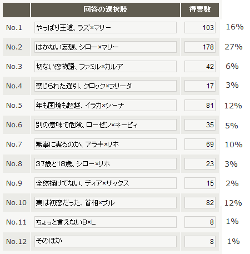Click the vote count field showing 42
The height and width of the screenshot is (254, 250).
point(200,67)
